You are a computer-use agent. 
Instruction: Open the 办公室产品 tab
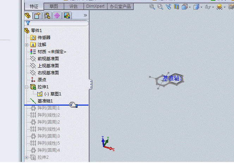tap(120, 6)
